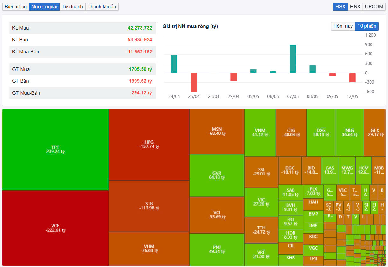
Task: Select the Nước ngoài tab
Action: 44,6
